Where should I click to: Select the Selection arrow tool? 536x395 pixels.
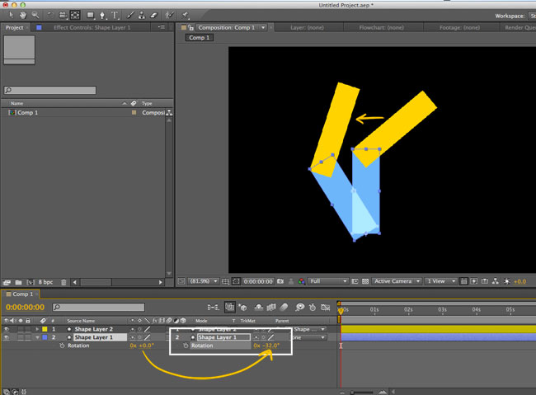11,15
